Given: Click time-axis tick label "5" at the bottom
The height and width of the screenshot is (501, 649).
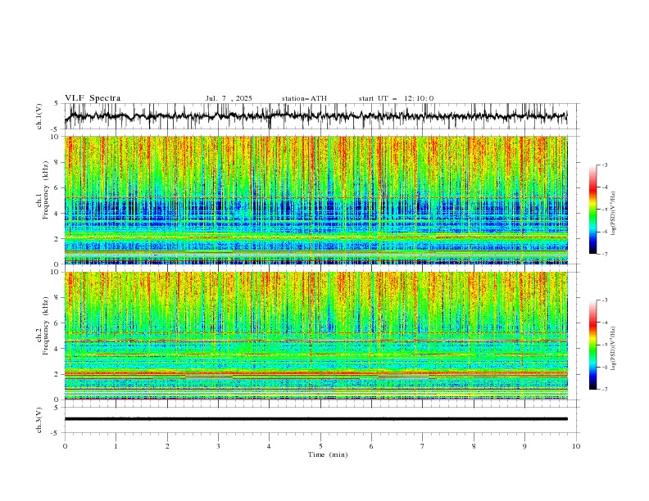Looking at the screenshot, I should (x=320, y=446).
